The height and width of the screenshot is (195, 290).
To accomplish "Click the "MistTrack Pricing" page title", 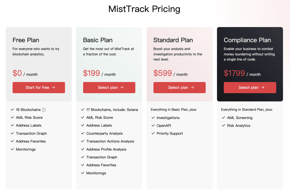I will tap(144, 9).
